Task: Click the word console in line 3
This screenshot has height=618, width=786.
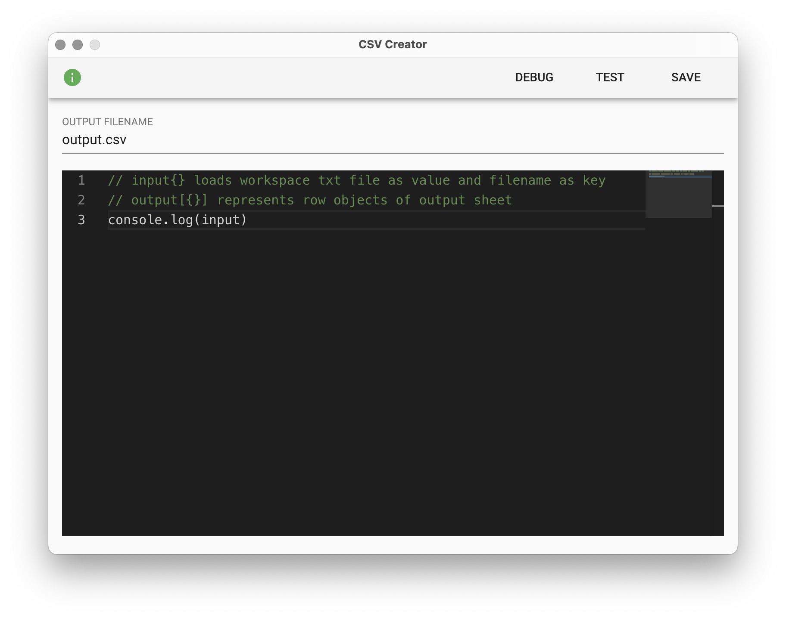Action: point(135,220)
